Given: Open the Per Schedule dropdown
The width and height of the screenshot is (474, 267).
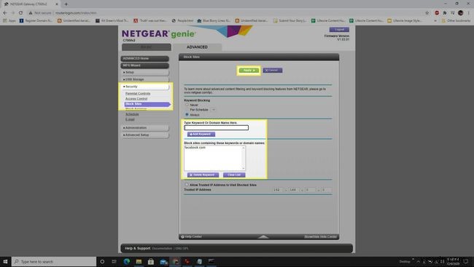Looking at the screenshot, I should (x=213, y=110).
